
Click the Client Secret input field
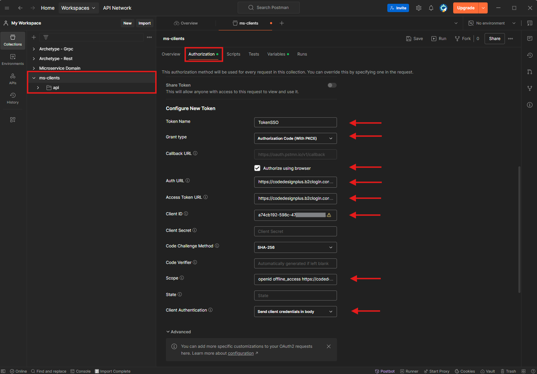pyautogui.click(x=295, y=232)
